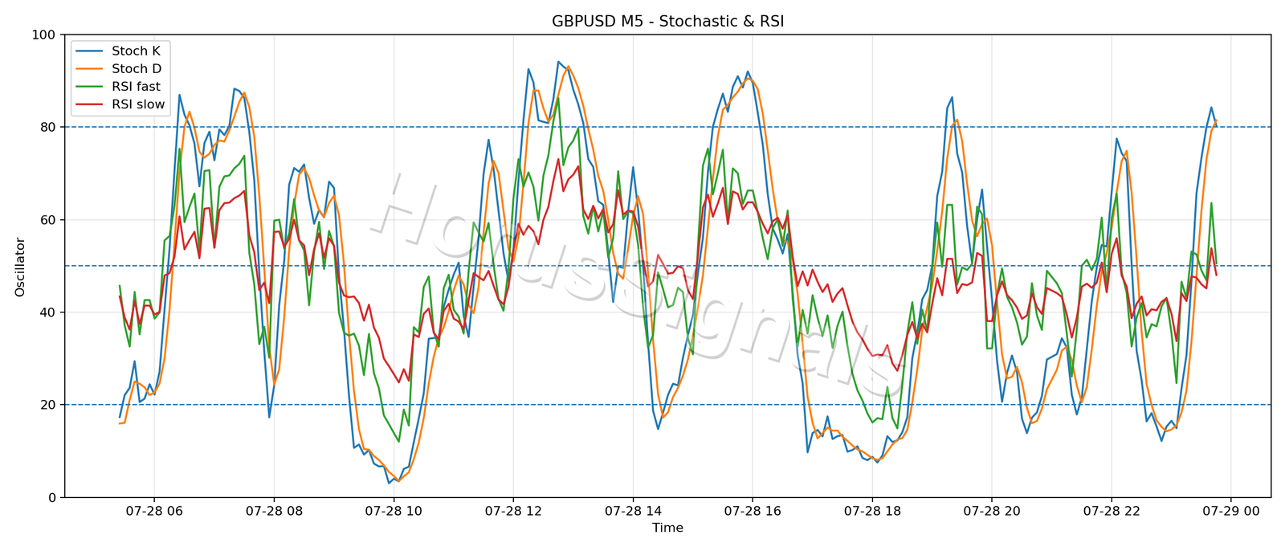Click the 100 tick on the y-axis
Viewport: 1285px width, 551px height.
pos(43,35)
